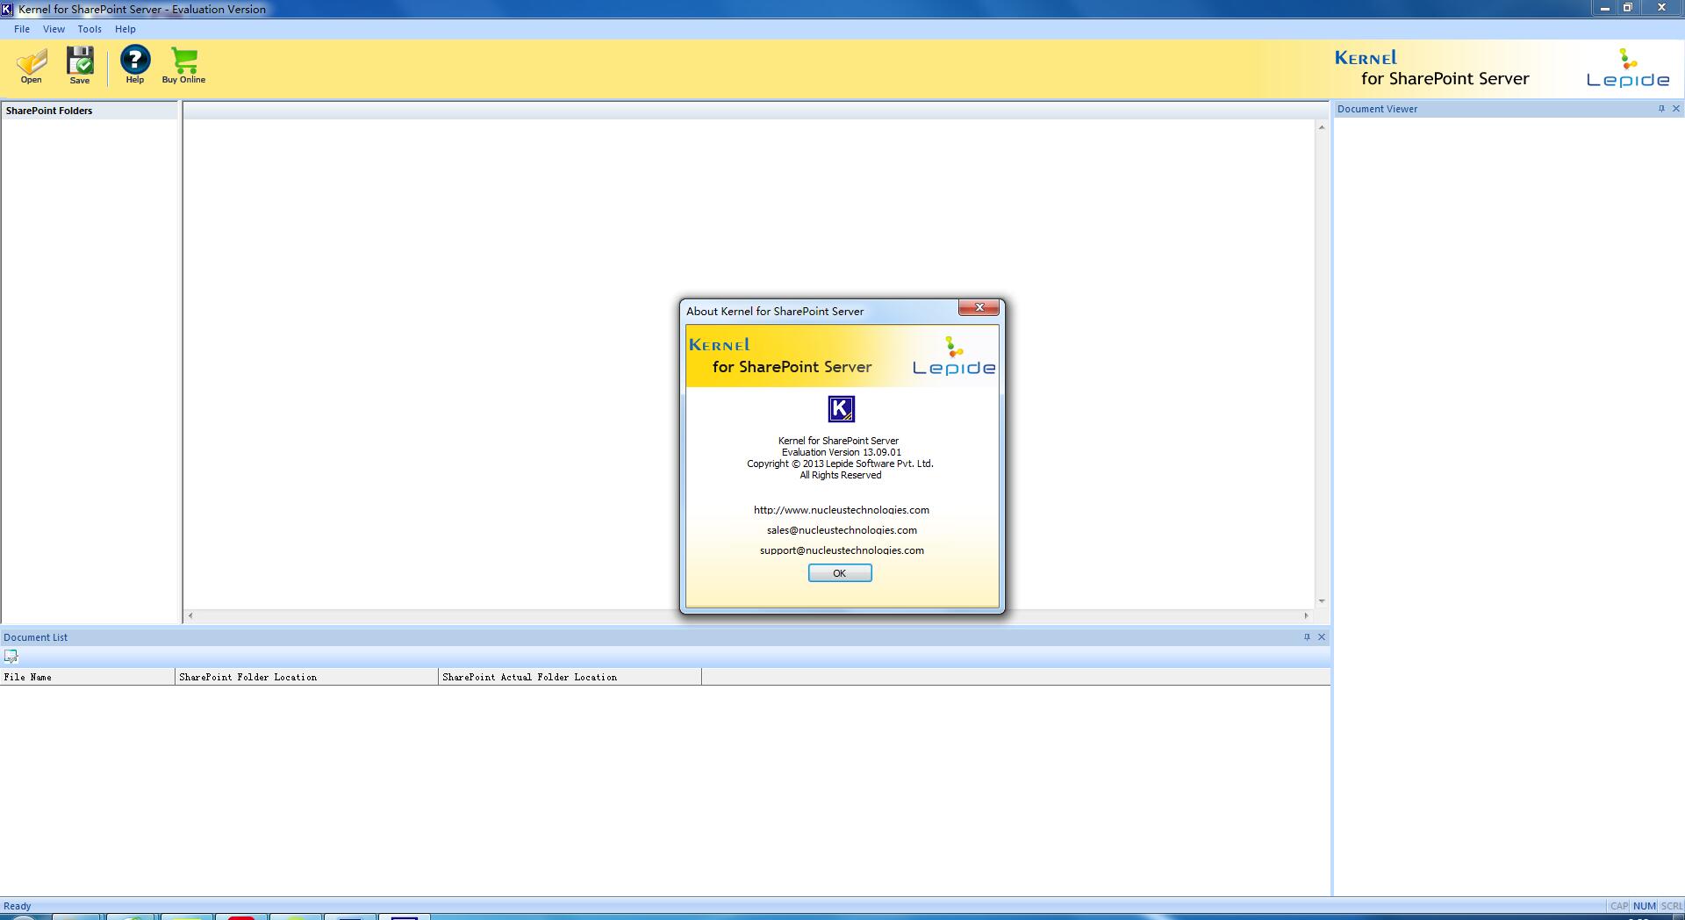Click the Ready status bar text
Screen dimensions: 1685x920
point(18,906)
